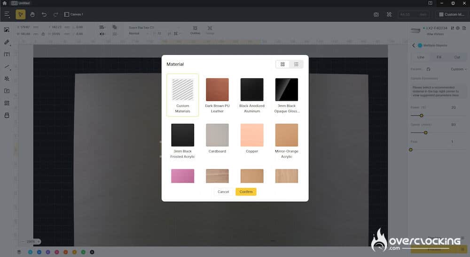Viewport: 470px width, 257px height.
Task: Switch to the Line processing tab
Action: 421,57
